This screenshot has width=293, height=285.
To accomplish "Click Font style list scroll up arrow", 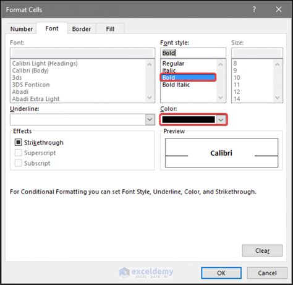I will coord(221,64).
